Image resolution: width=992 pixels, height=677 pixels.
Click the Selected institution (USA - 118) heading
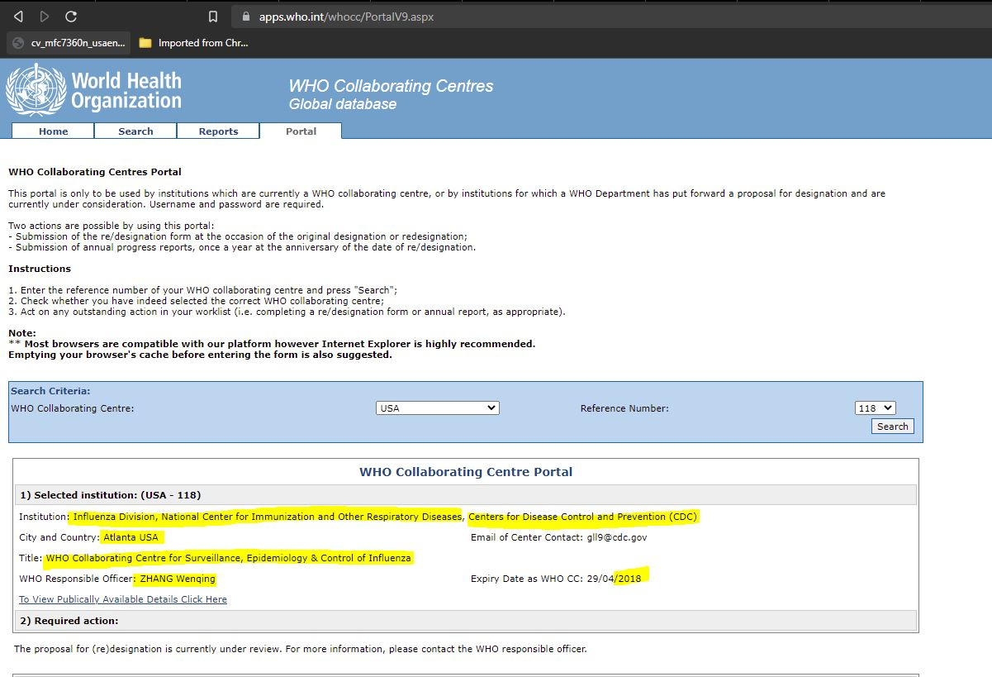click(x=110, y=495)
